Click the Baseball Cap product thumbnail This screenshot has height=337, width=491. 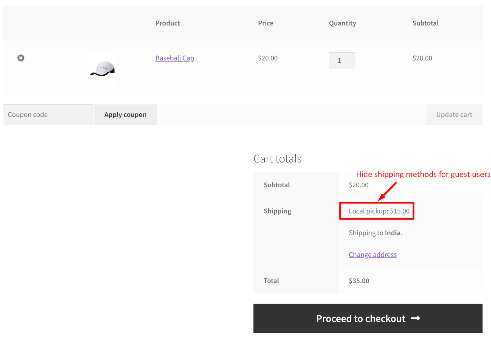click(x=102, y=69)
